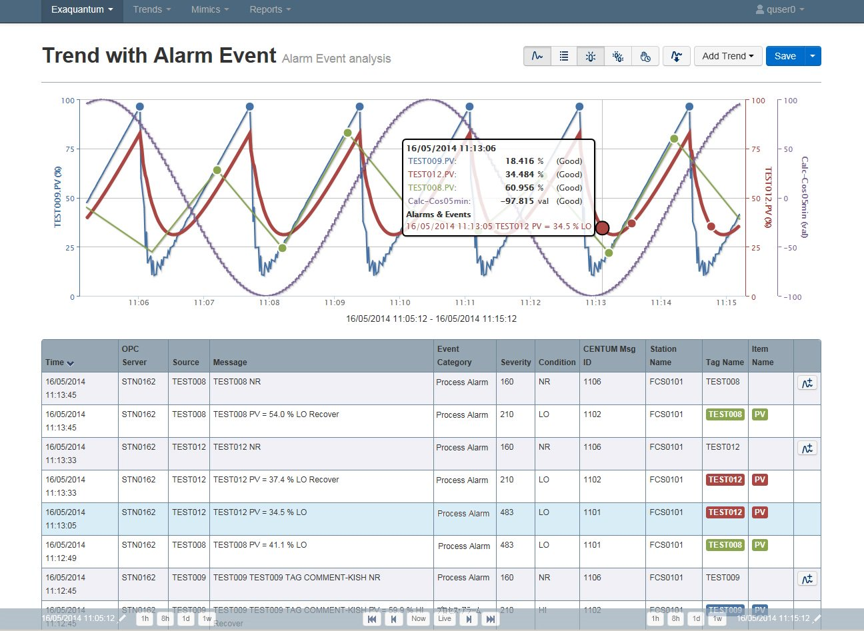Open the Reports menu
The width and height of the screenshot is (864, 631).
[270, 10]
